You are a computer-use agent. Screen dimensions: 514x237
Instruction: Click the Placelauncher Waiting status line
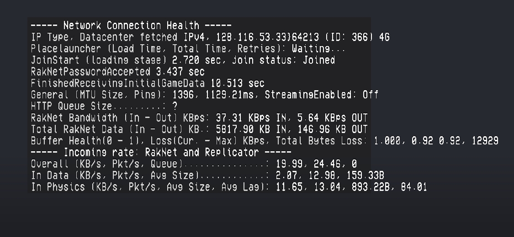tap(188, 49)
